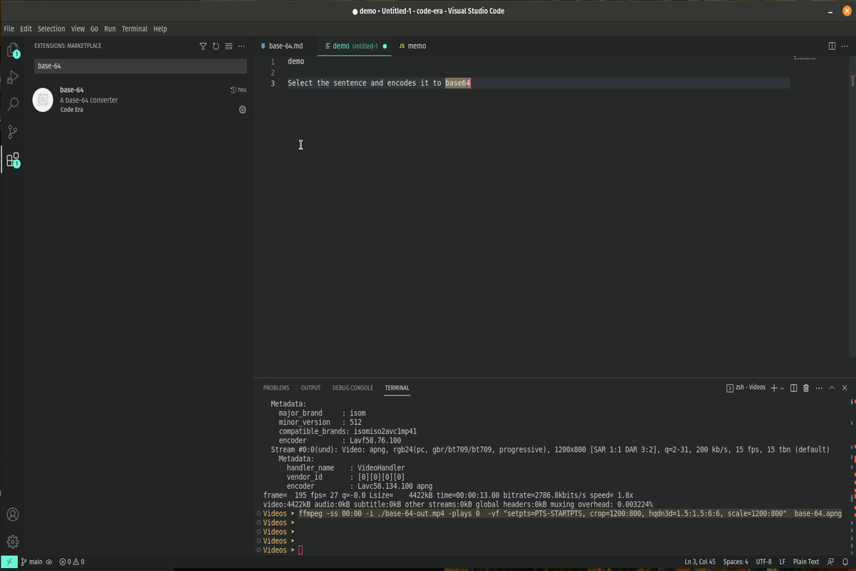Open the View menu
The height and width of the screenshot is (571, 856).
(x=78, y=29)
